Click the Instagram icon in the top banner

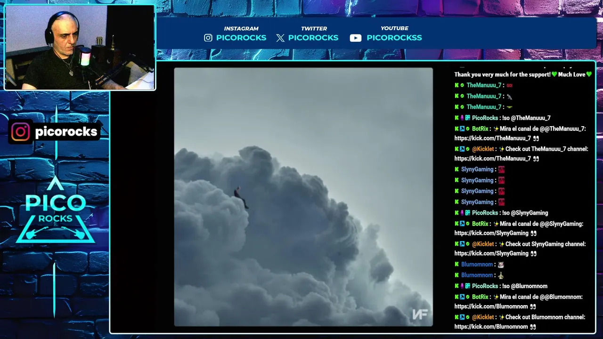208,38
